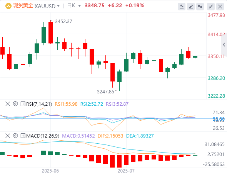Close the chart panel with X
This screenshot has width=227, height=176.
coord(220,7)
